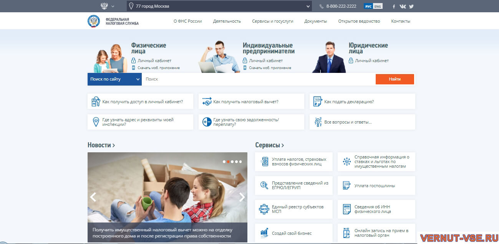The height and width of the screenshot is (244, 499).
Task: Open Личный кабинет for Физические лица
Action: 154,61
